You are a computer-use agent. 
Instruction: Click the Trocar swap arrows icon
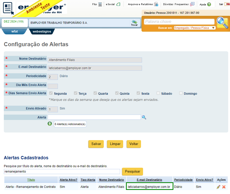(x=134, y=22)
